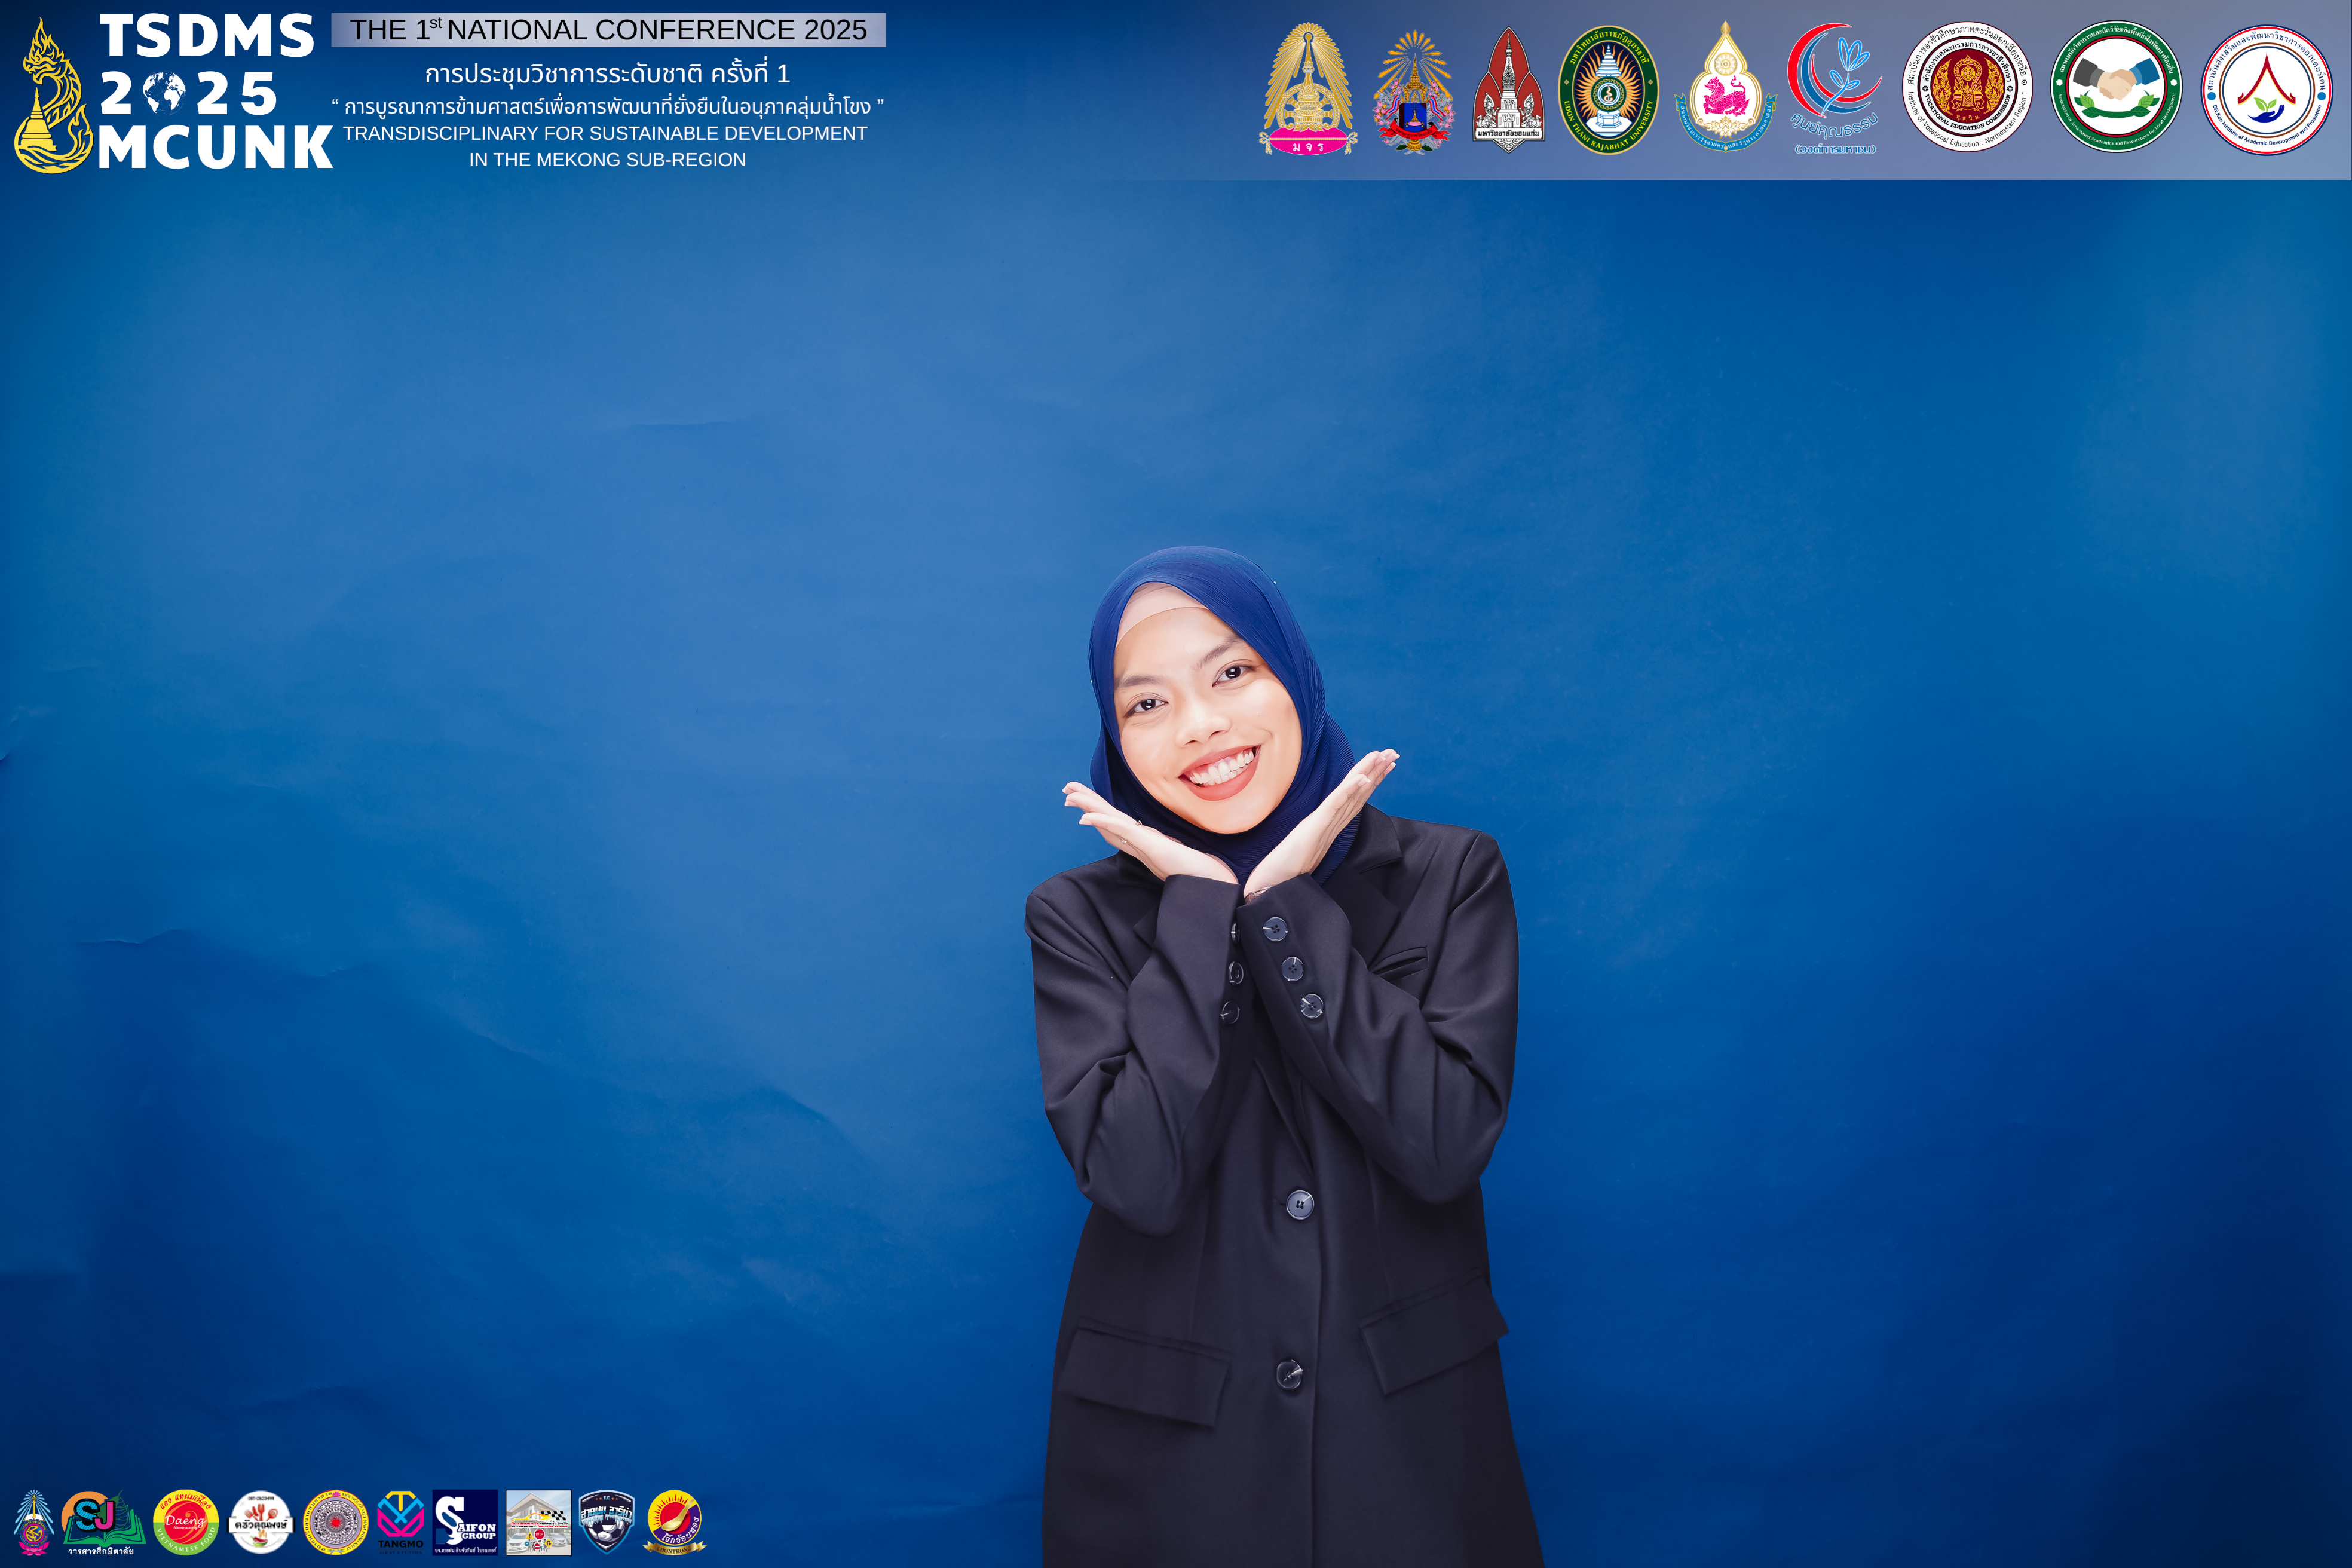Click the globe inside the 2025 text

pyautogui.click(x=164, y=93)
